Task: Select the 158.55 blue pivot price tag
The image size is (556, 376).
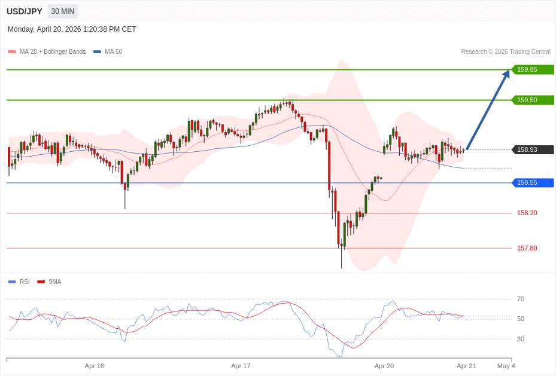Action: click(x=532, y=182)
